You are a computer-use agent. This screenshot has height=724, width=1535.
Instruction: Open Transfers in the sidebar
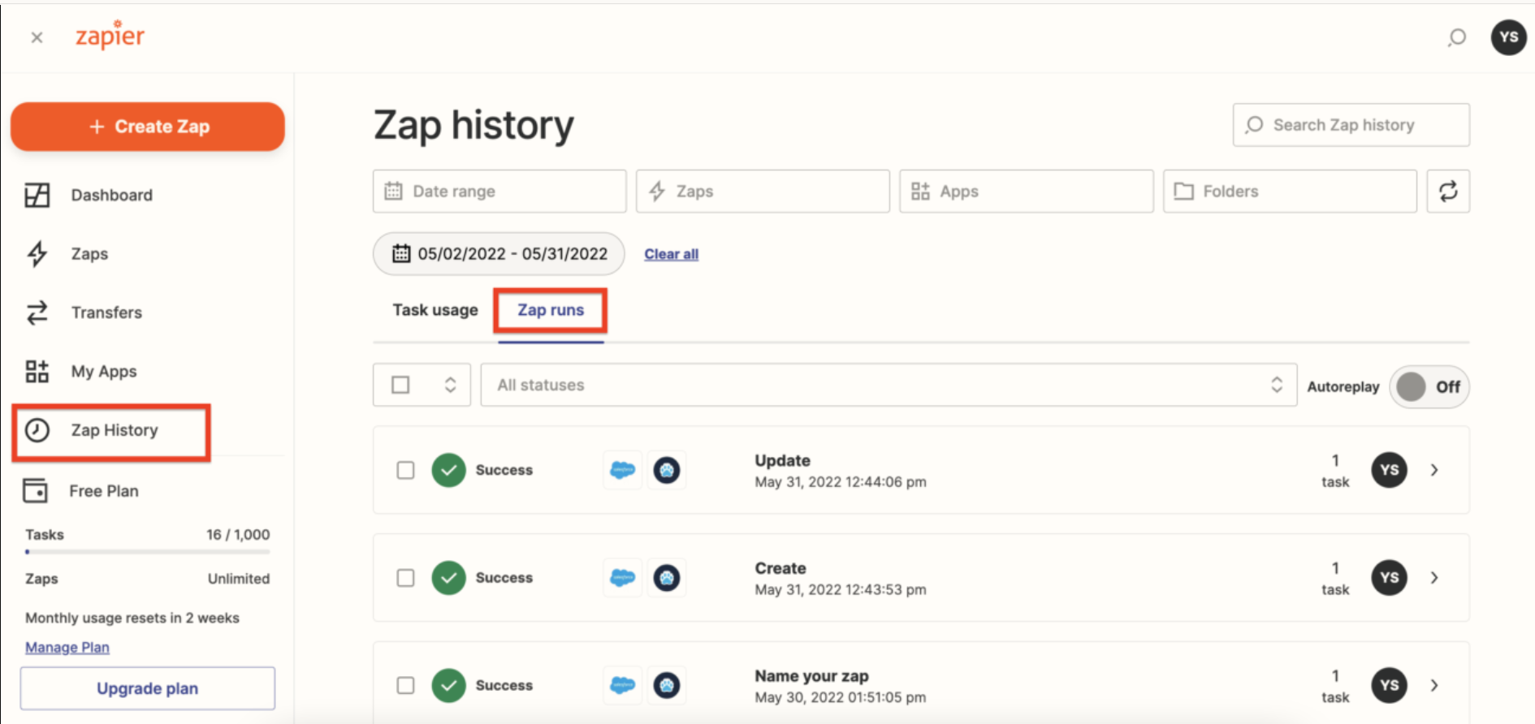click(106, 312)
